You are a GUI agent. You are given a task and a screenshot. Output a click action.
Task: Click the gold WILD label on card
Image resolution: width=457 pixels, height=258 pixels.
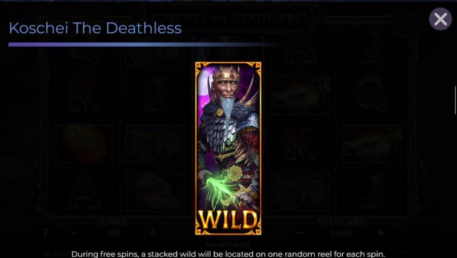click(x=228, y=220)
